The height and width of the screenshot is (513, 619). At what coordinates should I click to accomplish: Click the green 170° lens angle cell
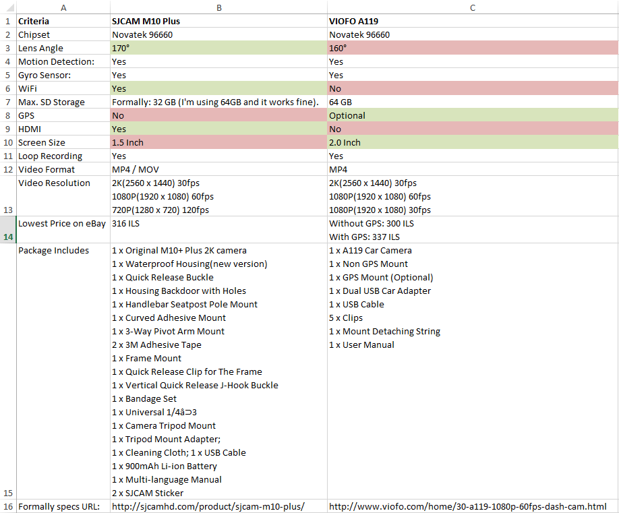218,48
